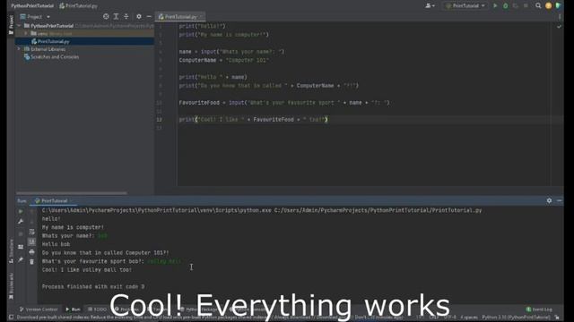Open the Run tool window tab
574x322 pixels.
[73, 309]
